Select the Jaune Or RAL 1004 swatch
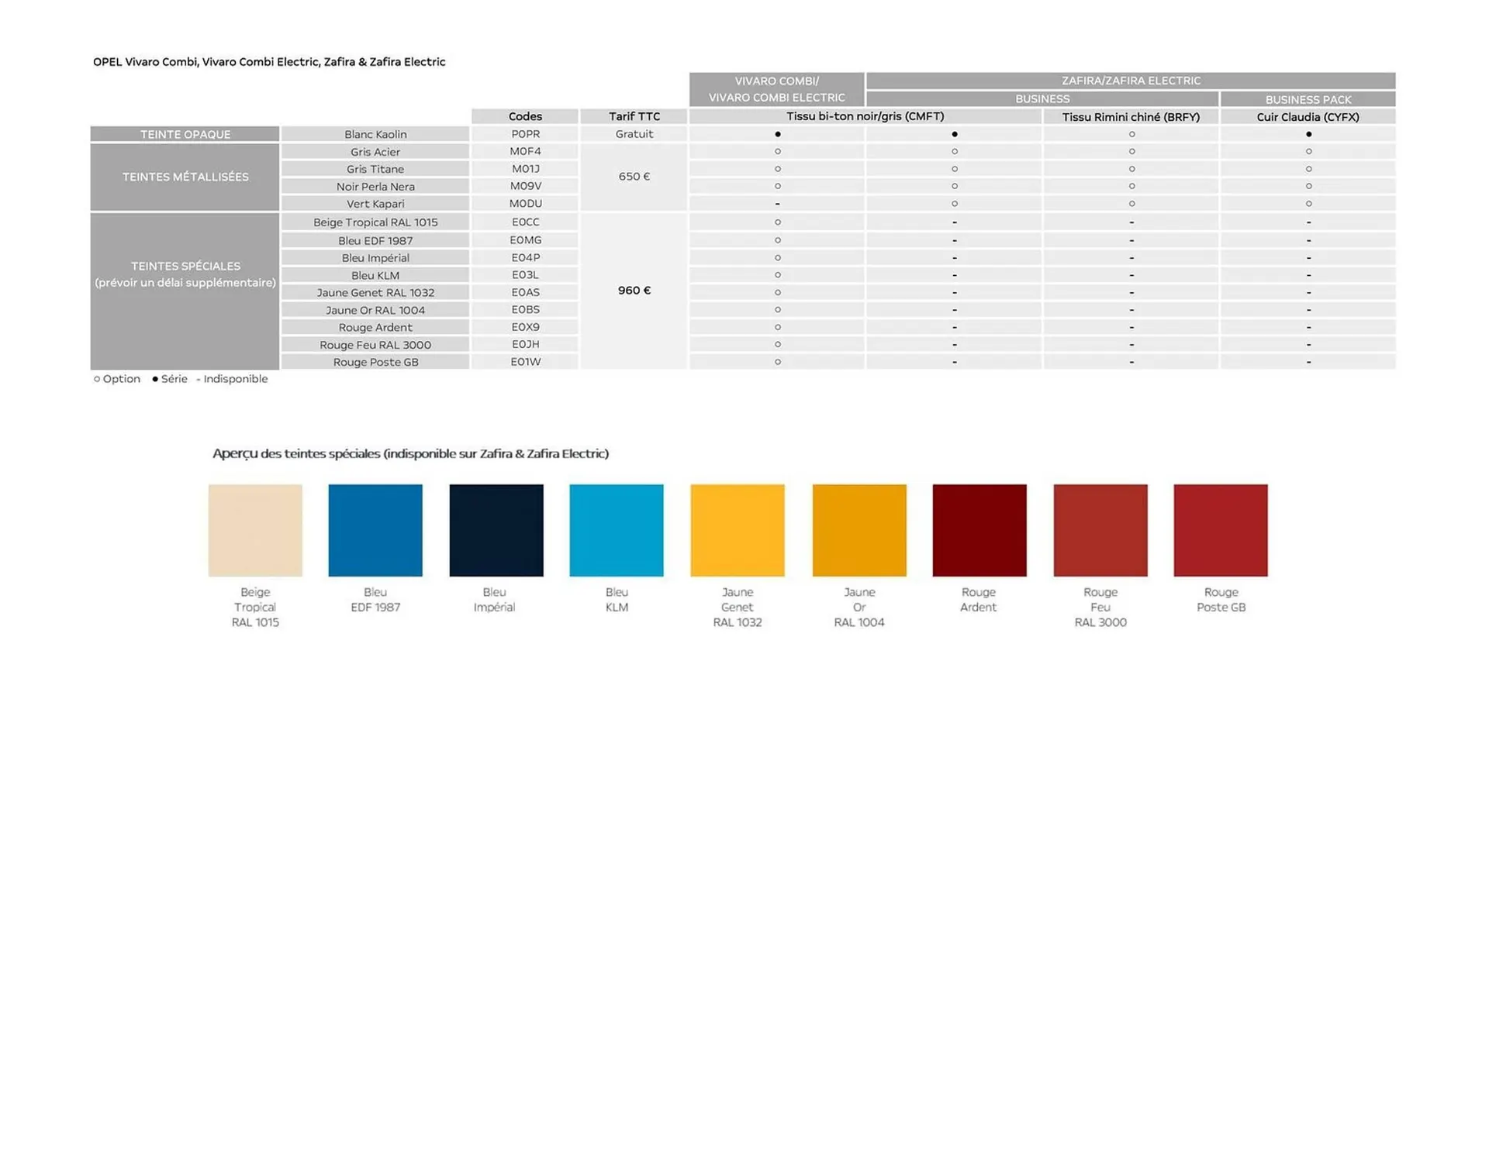The height and width of the screenshot is (1150, 1489). [x=859, y=530]
